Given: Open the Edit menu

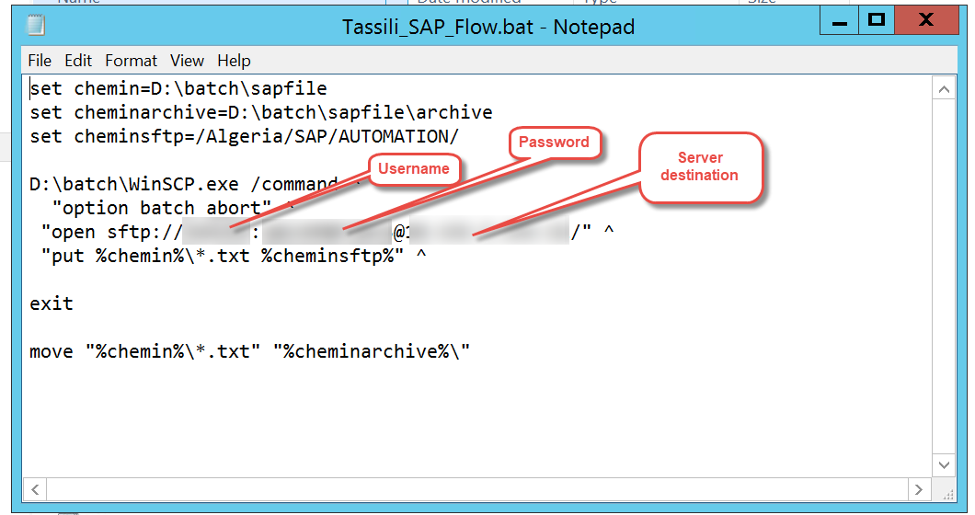Looking at the screenshot, I should 78,61.
